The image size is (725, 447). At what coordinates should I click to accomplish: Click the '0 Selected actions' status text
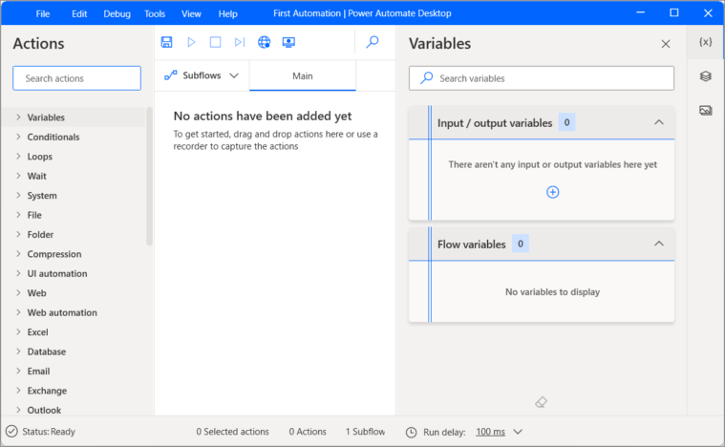click(232, 432)
